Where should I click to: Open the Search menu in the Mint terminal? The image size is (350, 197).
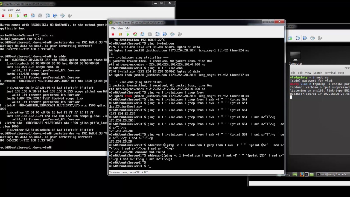[317, 73]
